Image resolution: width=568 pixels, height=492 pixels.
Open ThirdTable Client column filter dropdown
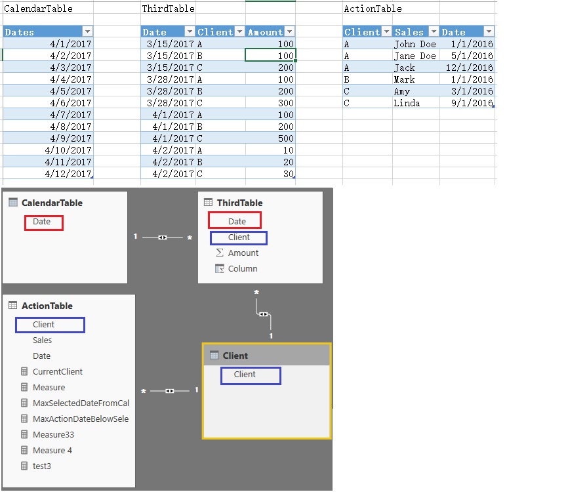(239, 31)
